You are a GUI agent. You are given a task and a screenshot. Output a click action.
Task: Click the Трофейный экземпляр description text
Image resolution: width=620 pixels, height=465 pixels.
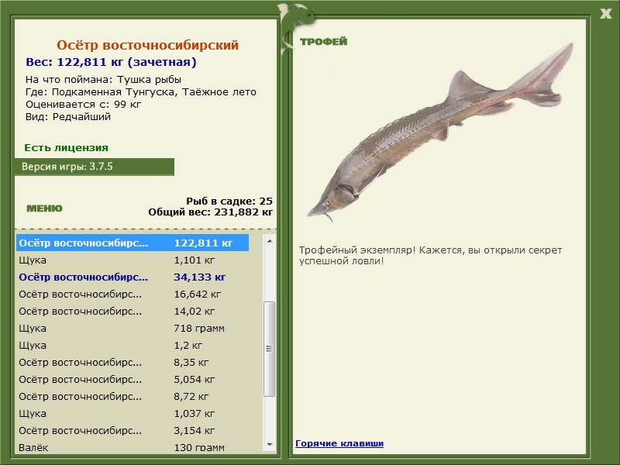tap(430, 256)
